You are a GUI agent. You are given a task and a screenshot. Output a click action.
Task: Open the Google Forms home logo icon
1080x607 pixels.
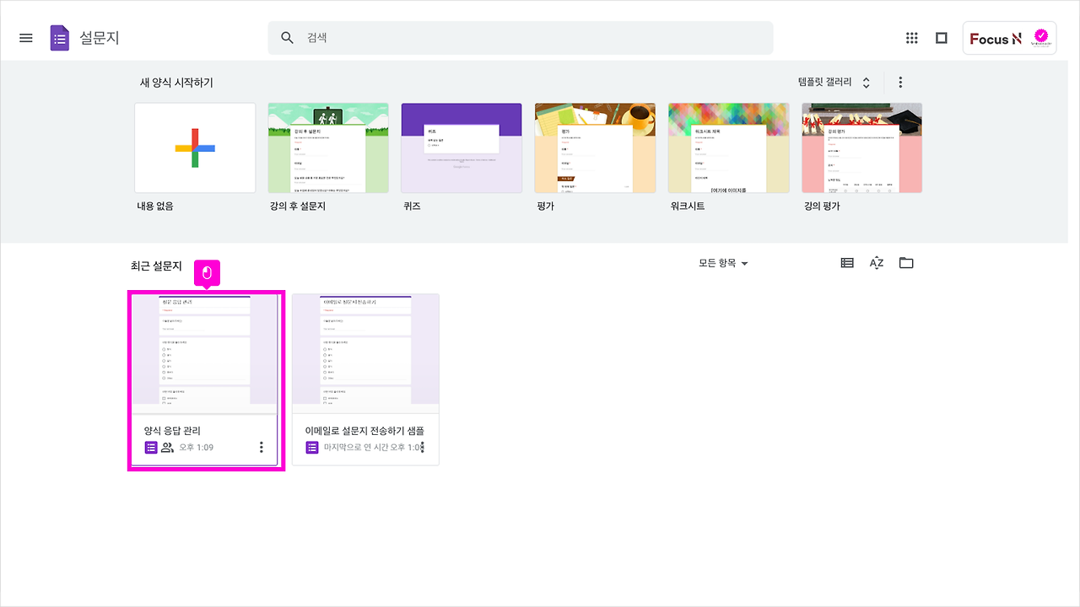[x=59, y=37]
